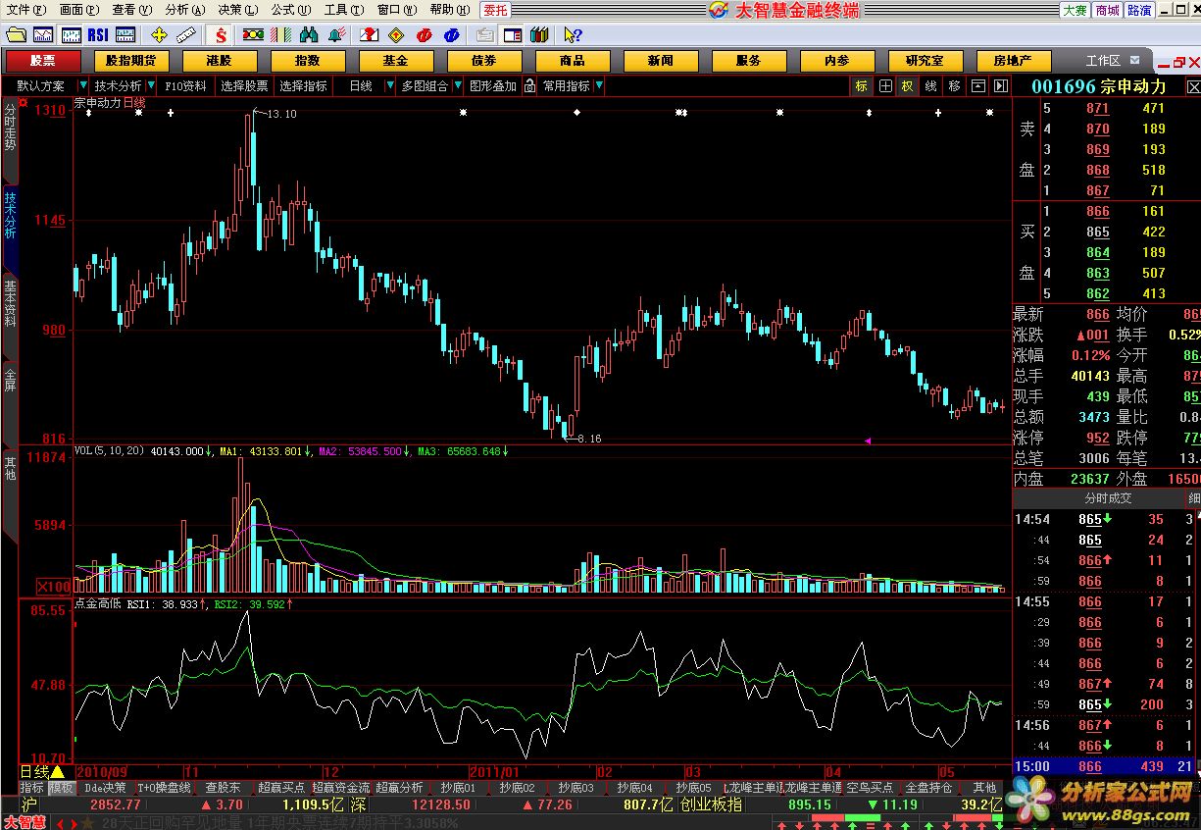Open the 查看(V) menu
1201x830 pixels.
click(131, 10)
